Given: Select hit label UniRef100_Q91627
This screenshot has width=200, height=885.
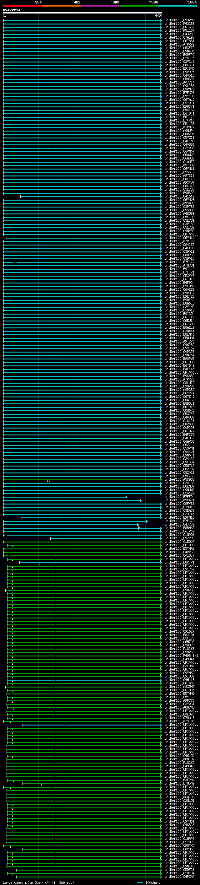Looking at the screenshot, I should click(179, 631).
